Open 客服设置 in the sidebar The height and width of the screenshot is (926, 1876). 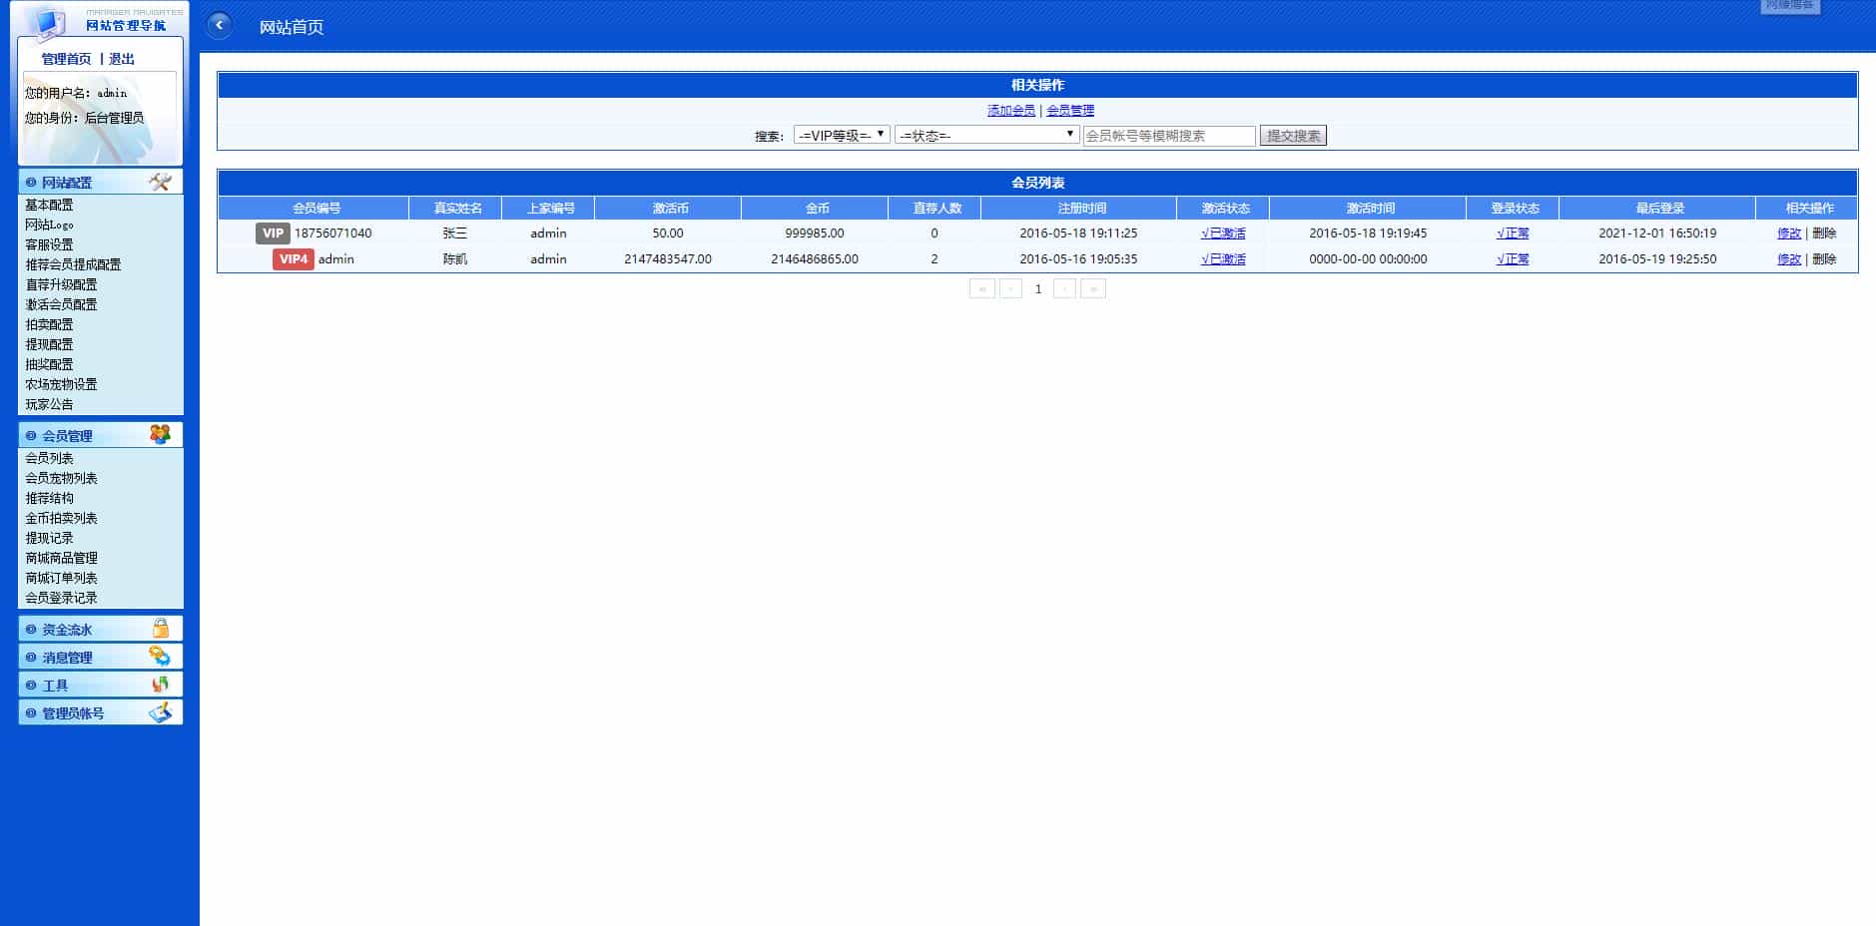(x=49, y=244)
